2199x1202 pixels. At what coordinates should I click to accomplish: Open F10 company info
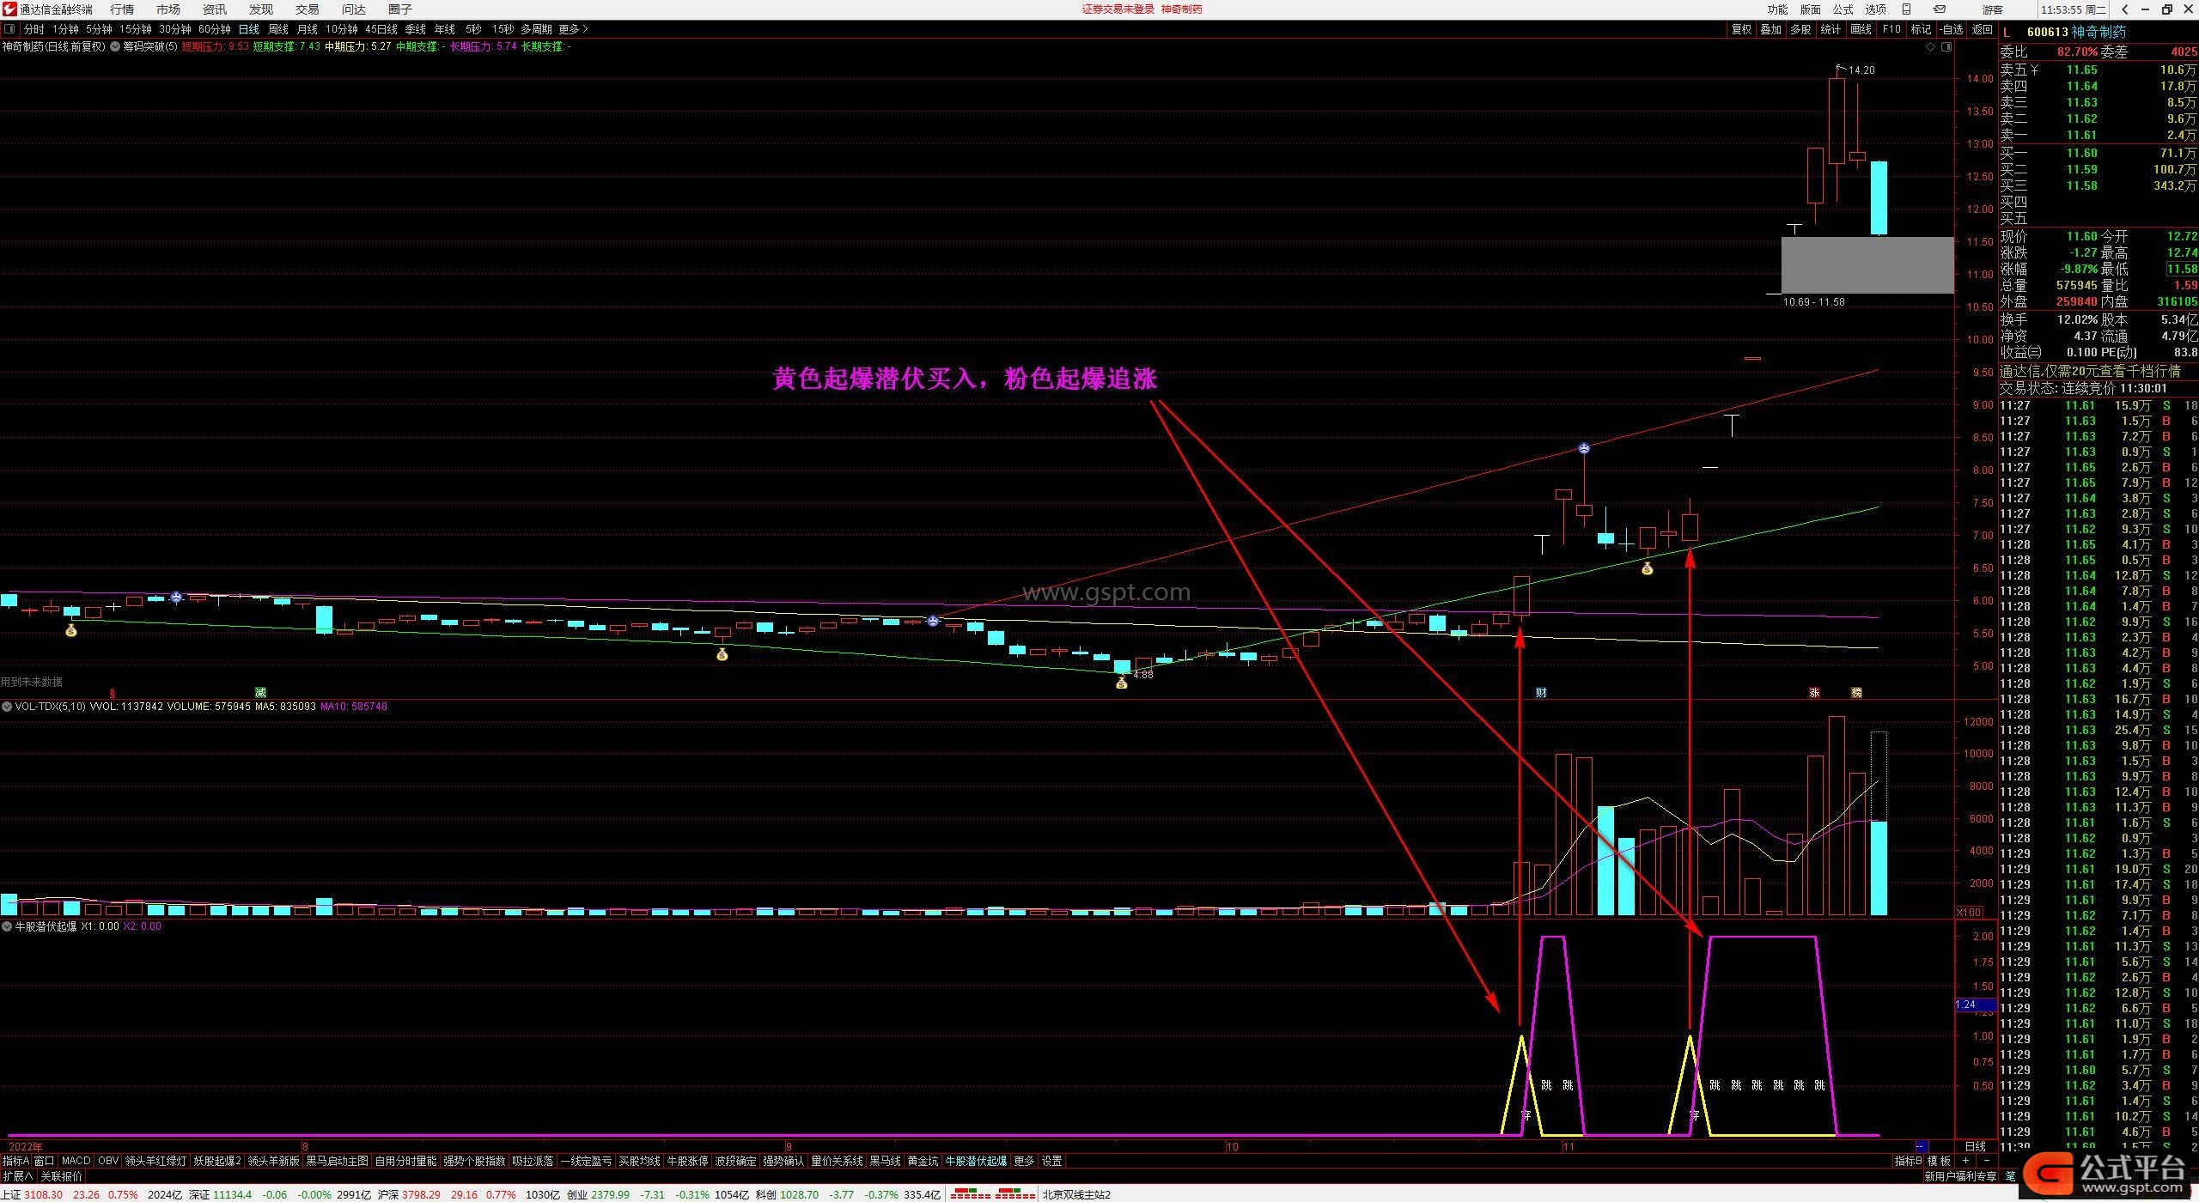coord(1891,29)
